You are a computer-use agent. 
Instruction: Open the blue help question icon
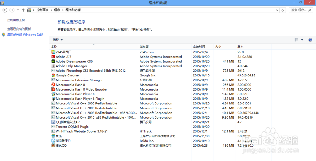pos(310,40)
